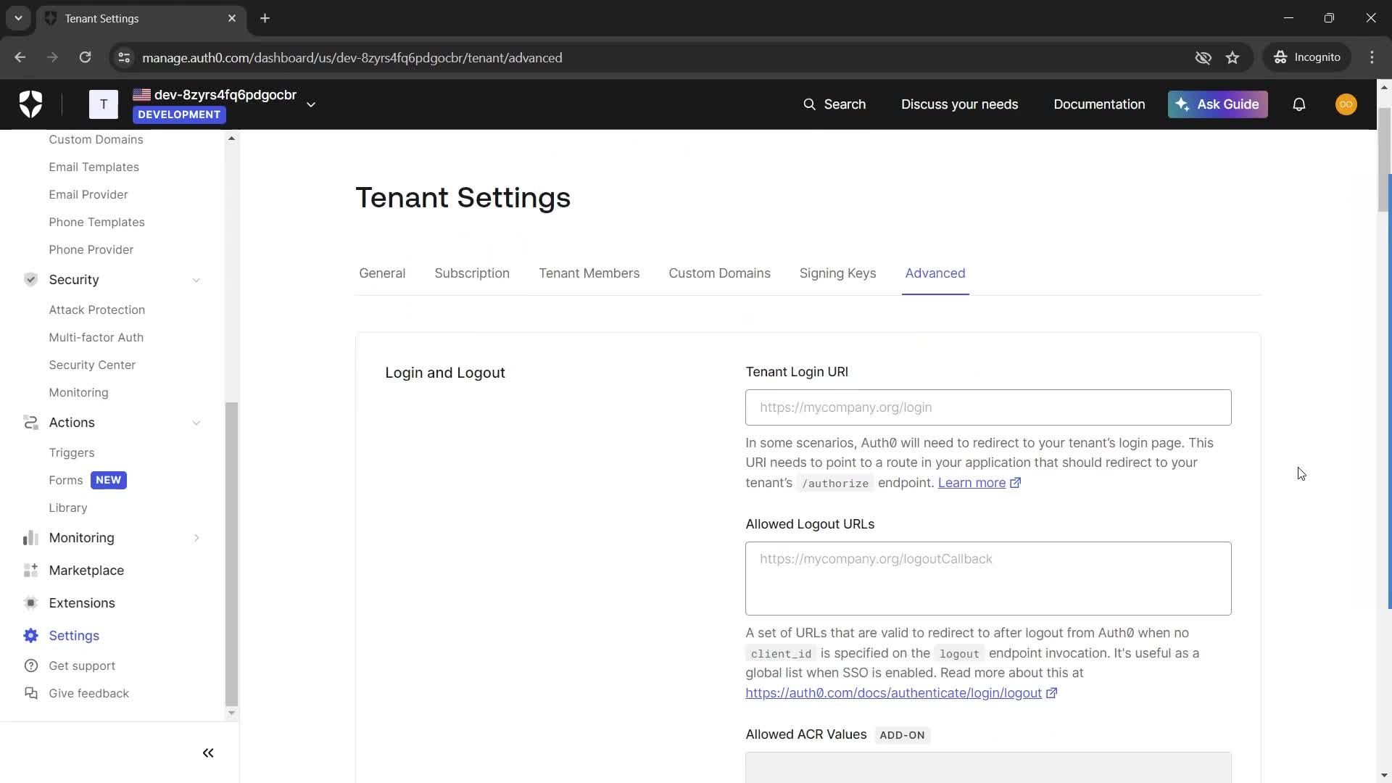Click Discuss your needs link
The width and height of the screenshot is (1392, 783).
point(959,104)
